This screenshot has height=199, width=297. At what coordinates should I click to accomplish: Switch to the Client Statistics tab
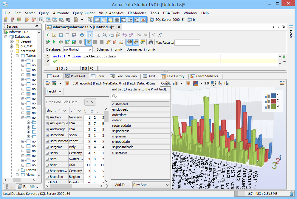(205, 76)
